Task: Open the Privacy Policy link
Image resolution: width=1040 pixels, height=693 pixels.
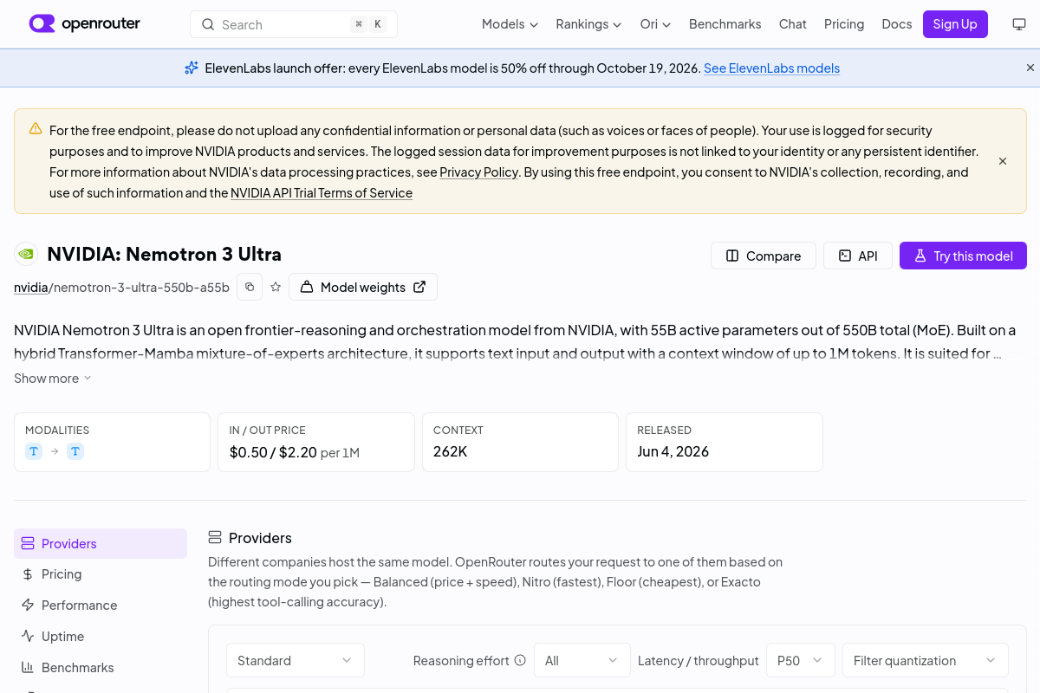Action: [x=478, y=172]
